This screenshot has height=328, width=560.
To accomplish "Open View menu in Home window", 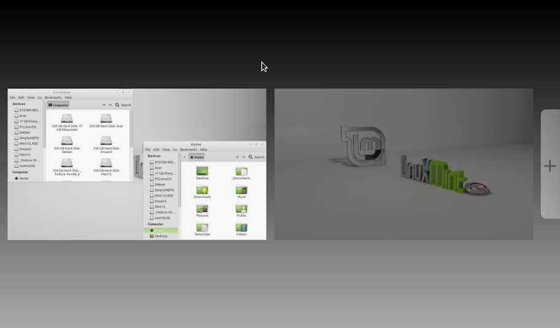I will point(166,149).
